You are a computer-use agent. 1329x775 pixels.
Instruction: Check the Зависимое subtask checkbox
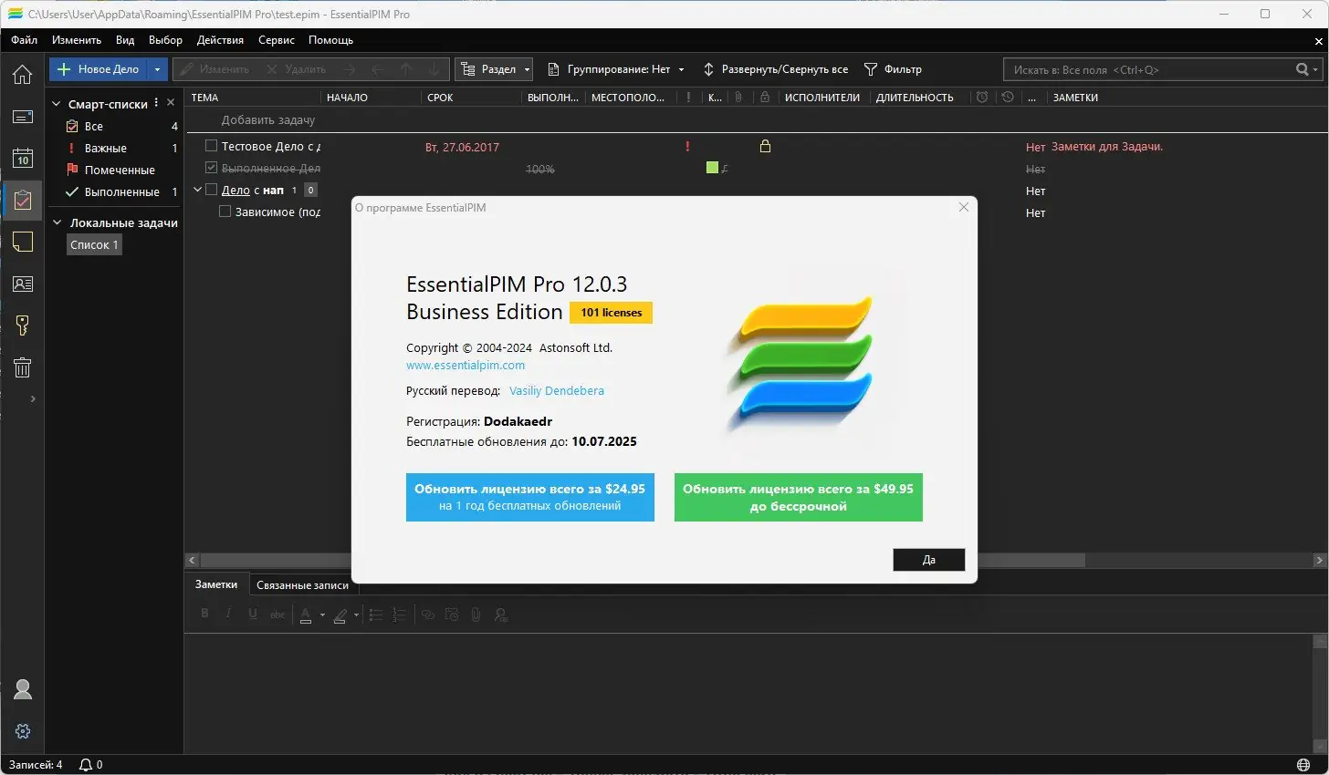coord(225,212)
